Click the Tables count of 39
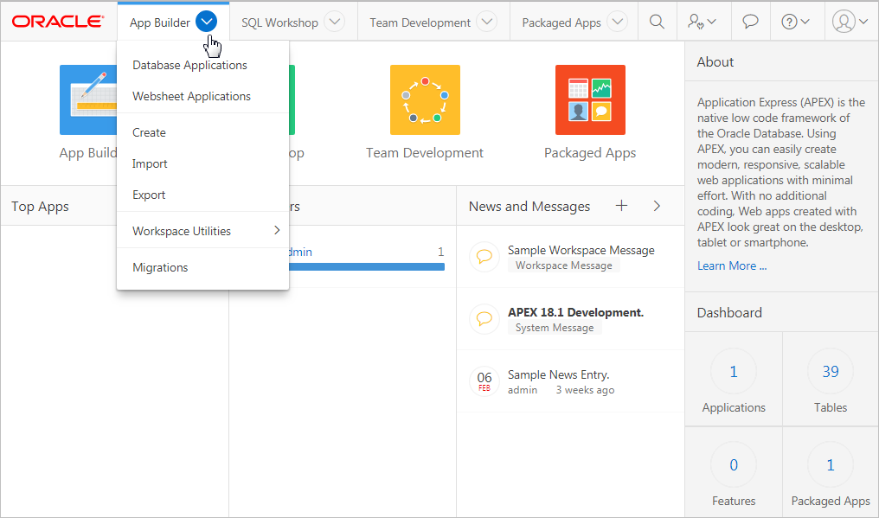The width and height of the screenshot is (879, 518). [x=830, y=372]
